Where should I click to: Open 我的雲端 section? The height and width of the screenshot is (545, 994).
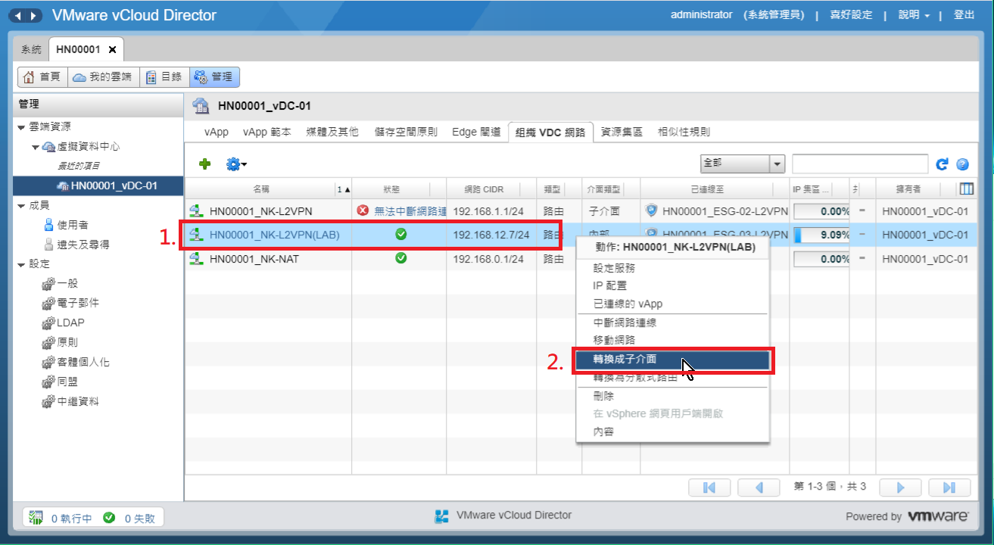[x=102, y=77]
